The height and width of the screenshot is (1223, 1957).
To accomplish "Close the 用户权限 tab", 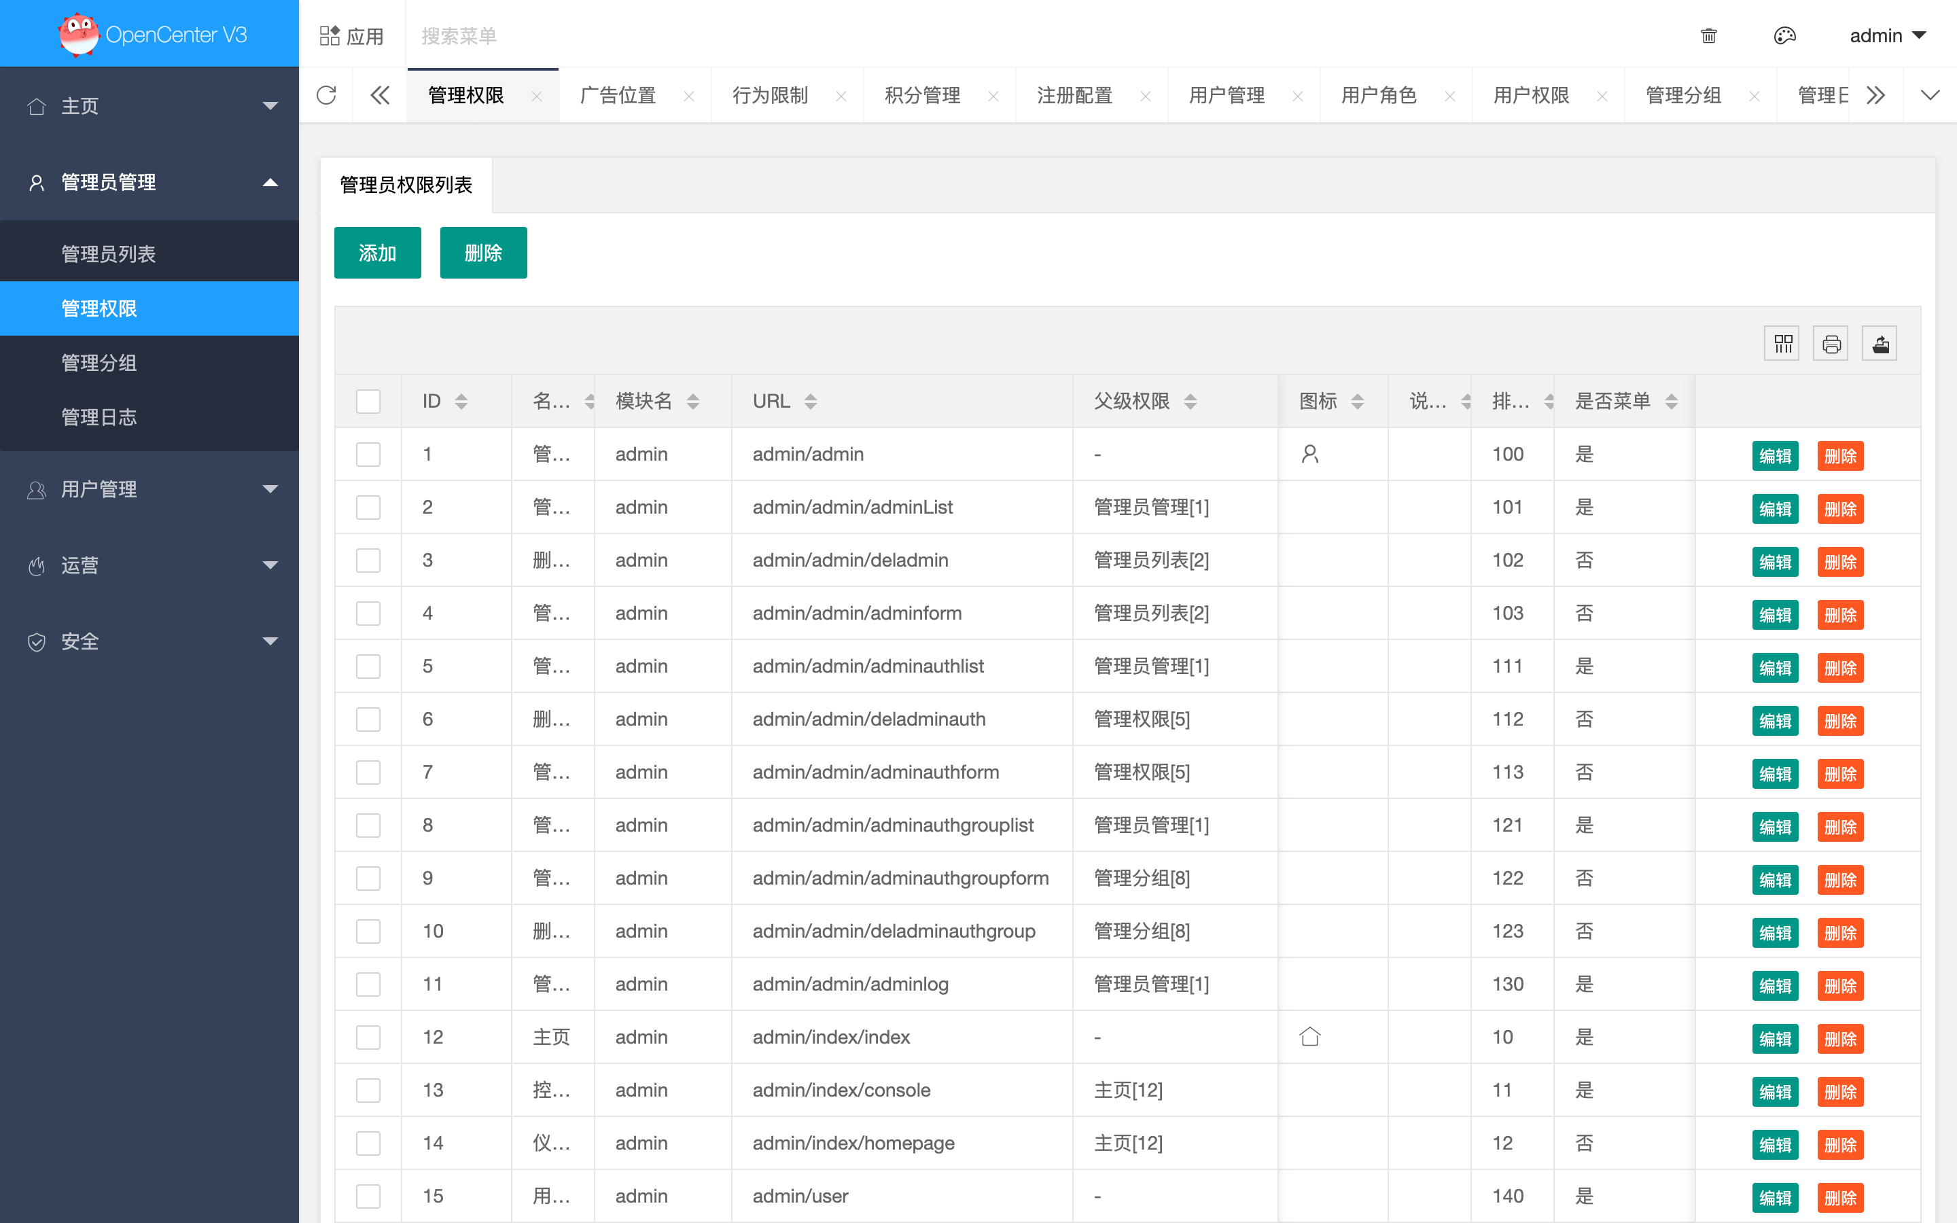I will [1602, 96].
